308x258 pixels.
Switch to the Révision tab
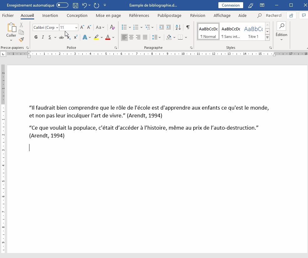pos(198,16)
